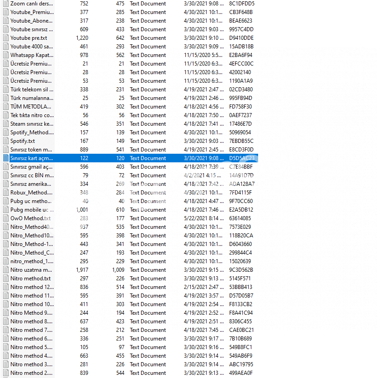The width and height of the screenshot is (377, 378).
Task: Click the Nitro method 3 file name
Action: 31,364
